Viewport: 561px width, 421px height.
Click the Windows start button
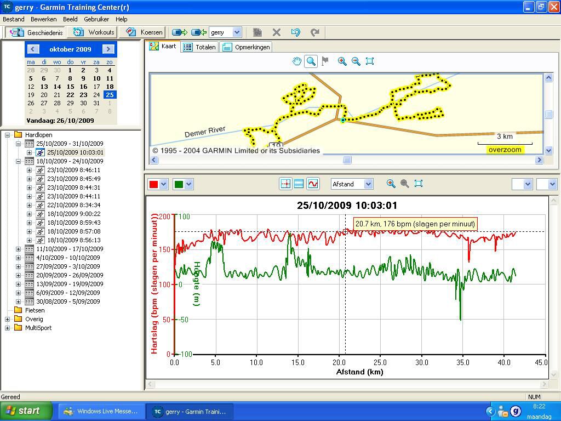point(26,411)
